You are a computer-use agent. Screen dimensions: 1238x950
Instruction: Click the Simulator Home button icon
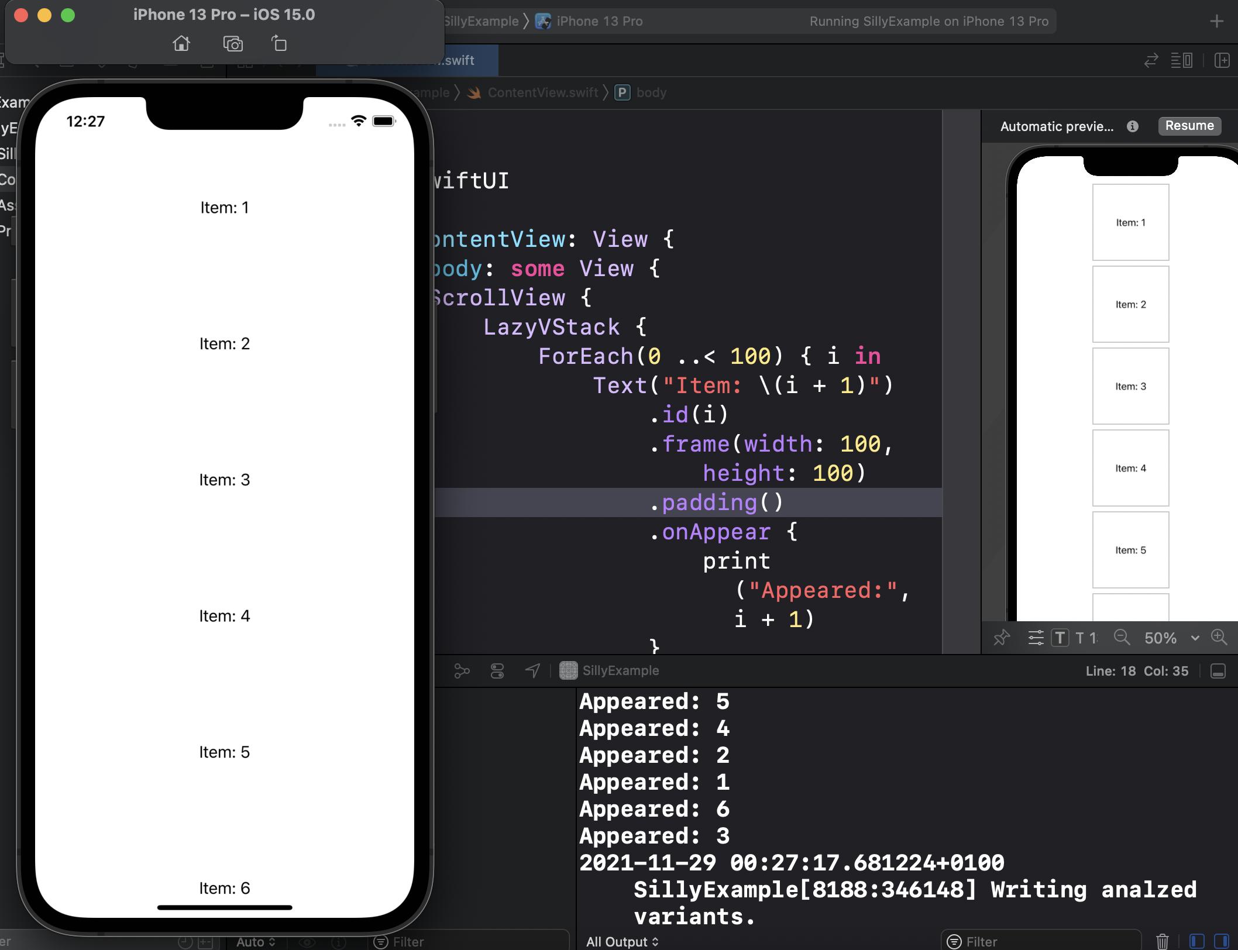point(181,43)
